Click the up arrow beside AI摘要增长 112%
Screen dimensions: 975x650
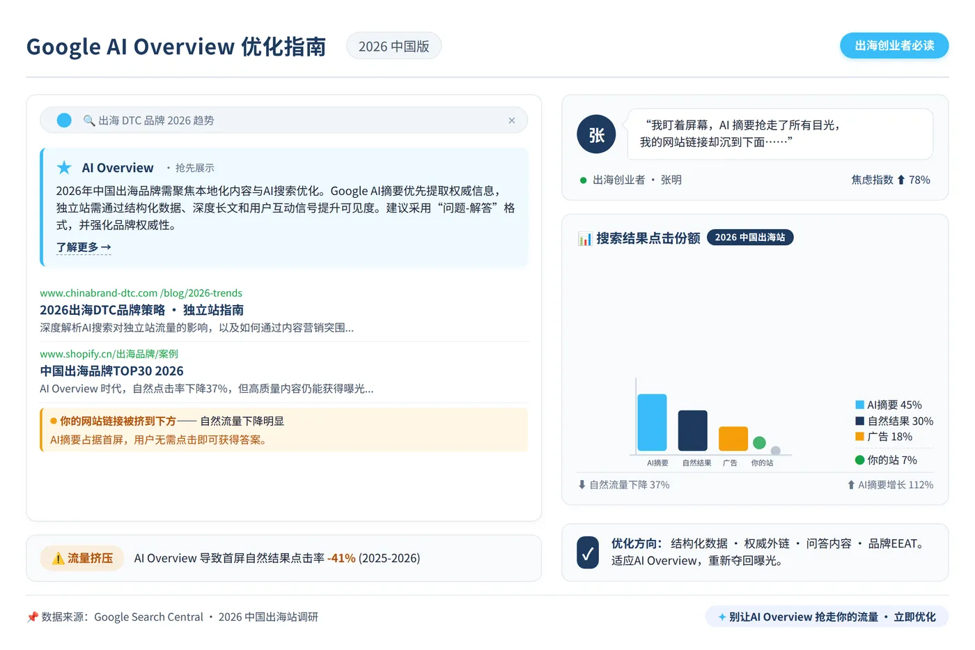(x=851, y=485)
